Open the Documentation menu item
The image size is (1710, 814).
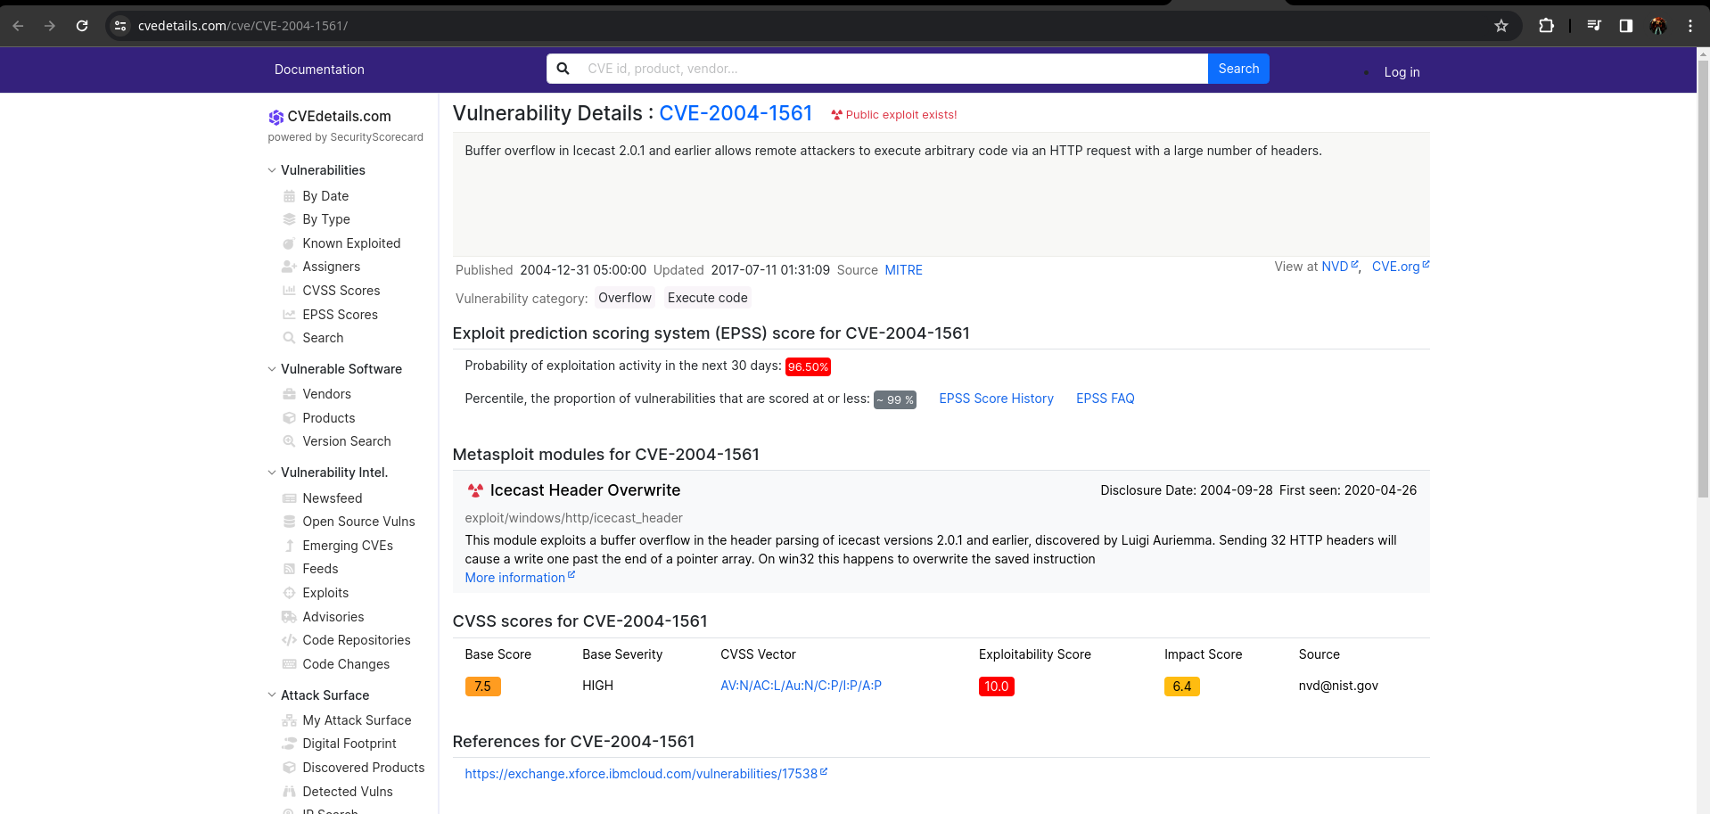(x=319, y=70)
